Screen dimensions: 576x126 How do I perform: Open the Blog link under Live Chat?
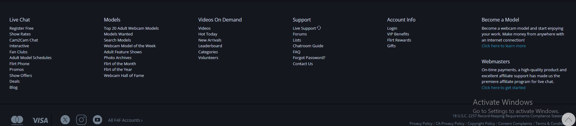13,88
